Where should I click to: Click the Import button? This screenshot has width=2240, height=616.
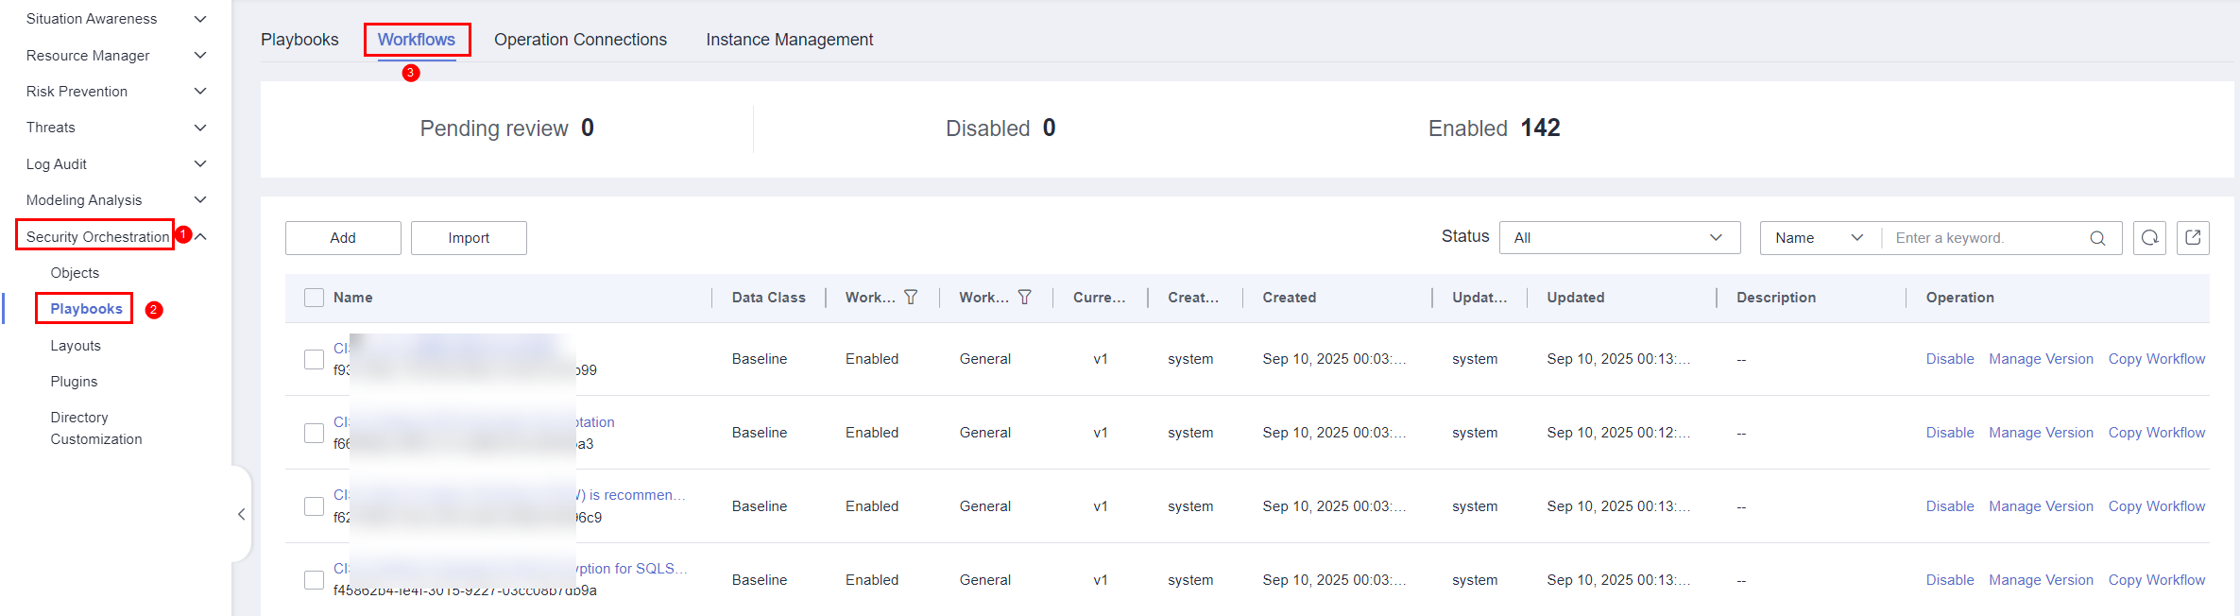(x=469, y=238)
